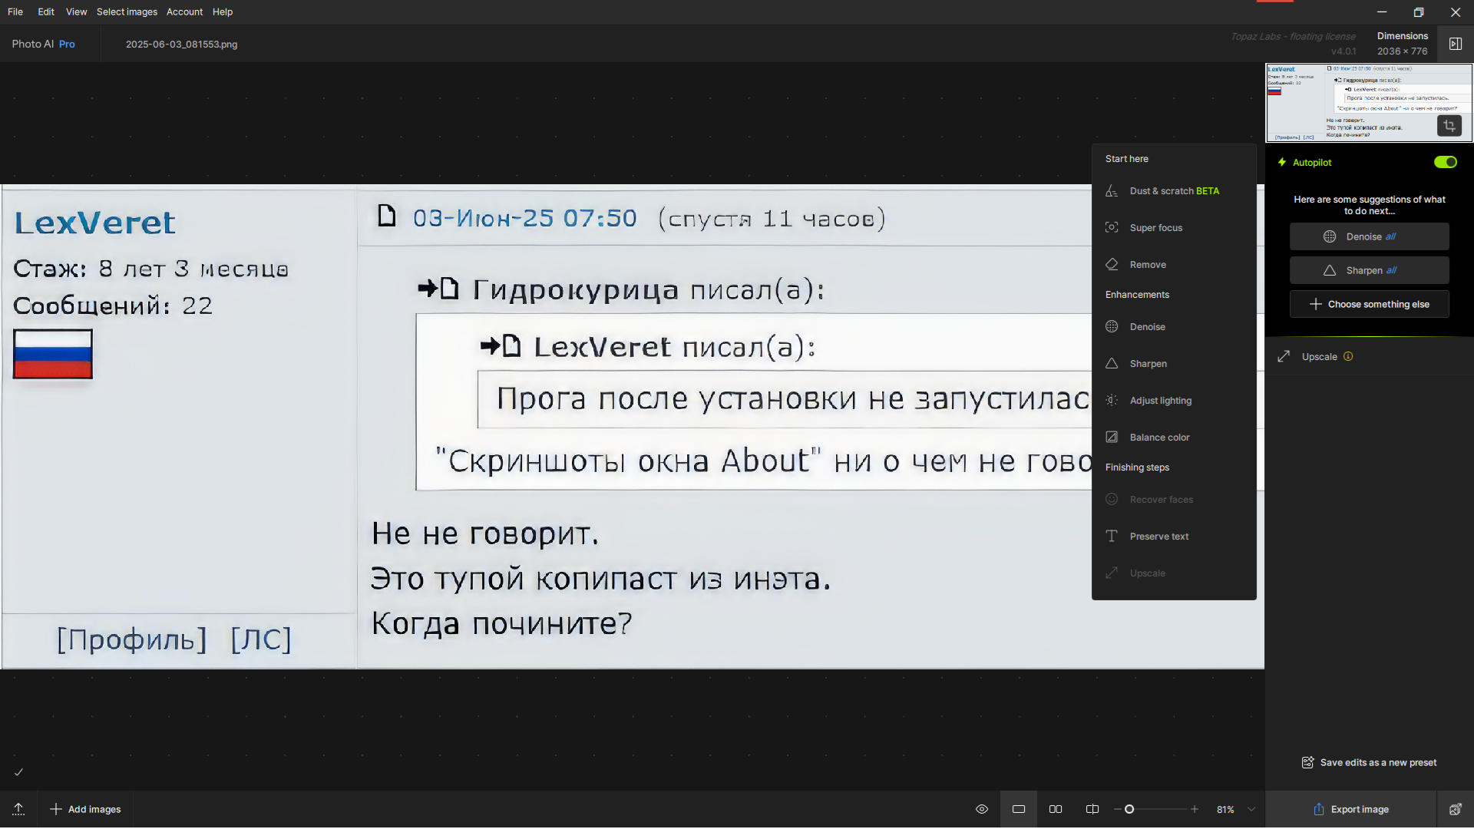Toggle the Autopilot switch off
1474x829 pixels.
(1445, 162)
